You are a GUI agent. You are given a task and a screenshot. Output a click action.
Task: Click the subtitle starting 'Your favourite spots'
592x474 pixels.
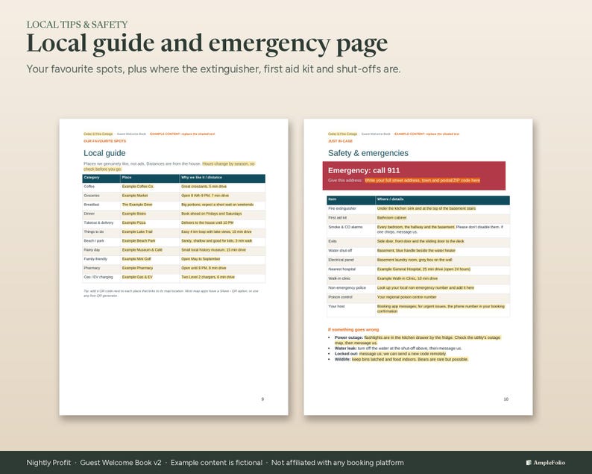pyautogui.click(x=213, y=69)
